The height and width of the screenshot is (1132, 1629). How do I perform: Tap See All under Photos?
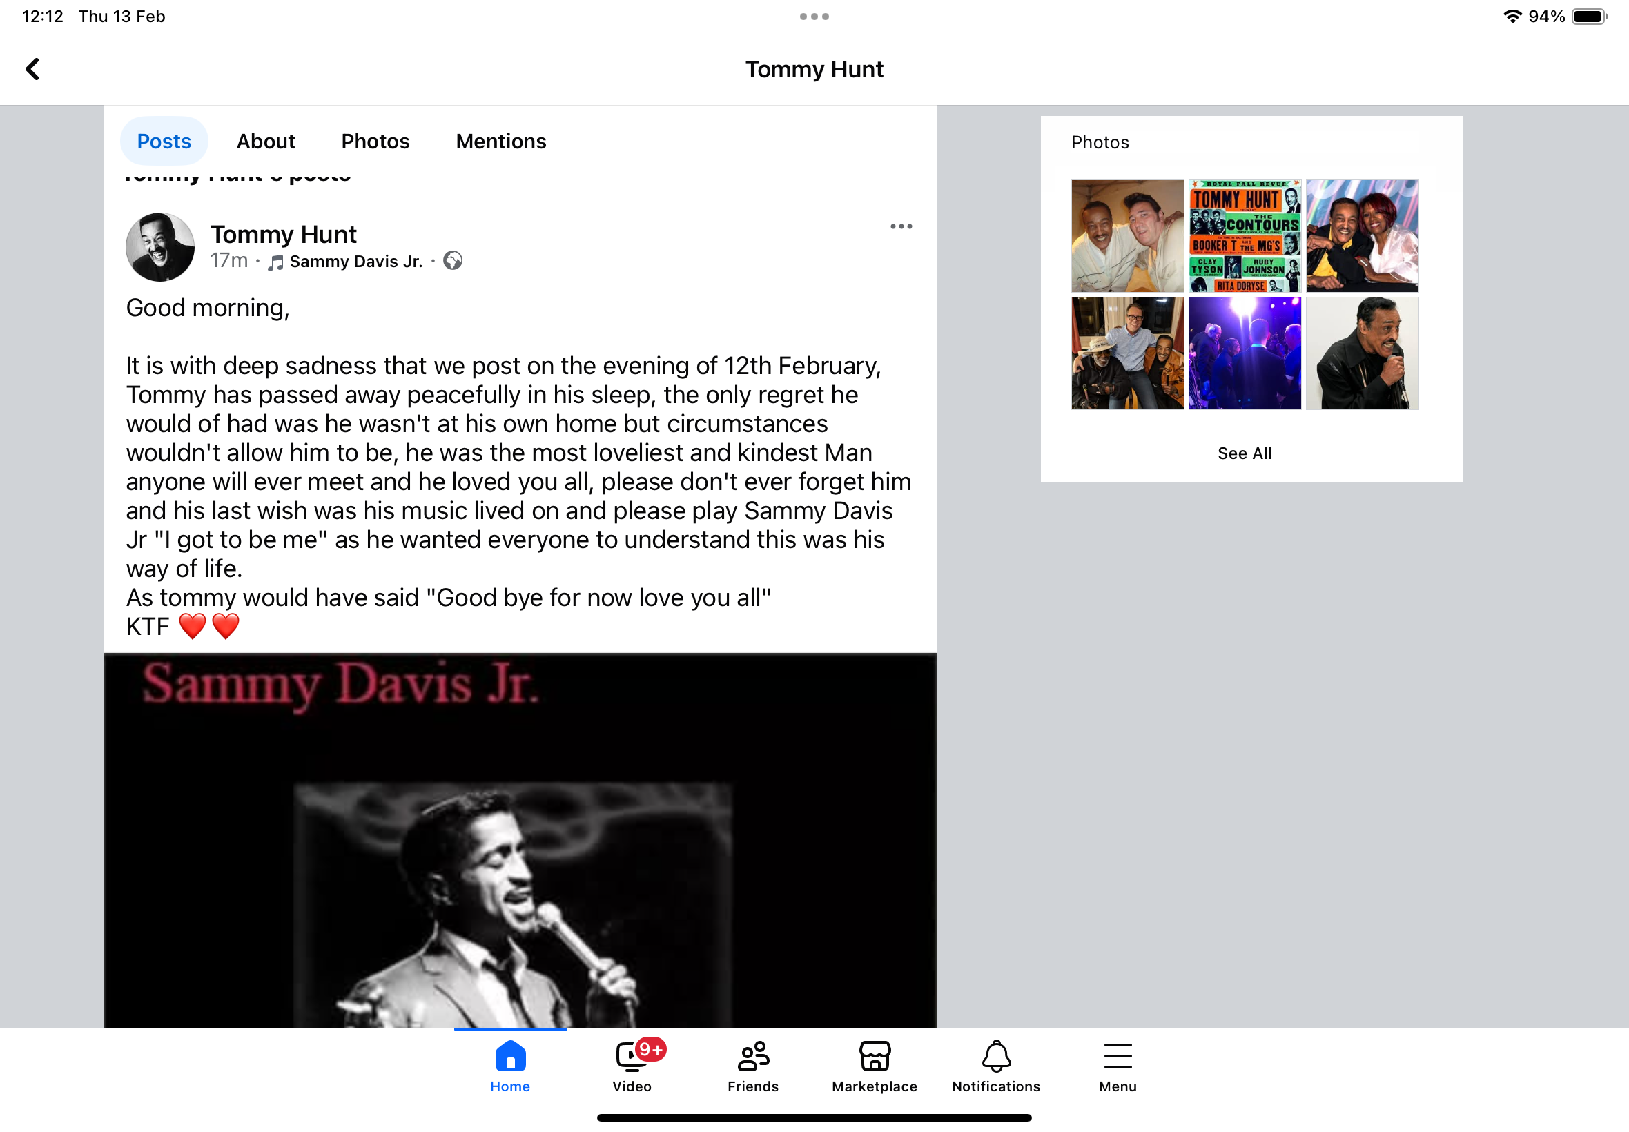[x=1245, y=453]
